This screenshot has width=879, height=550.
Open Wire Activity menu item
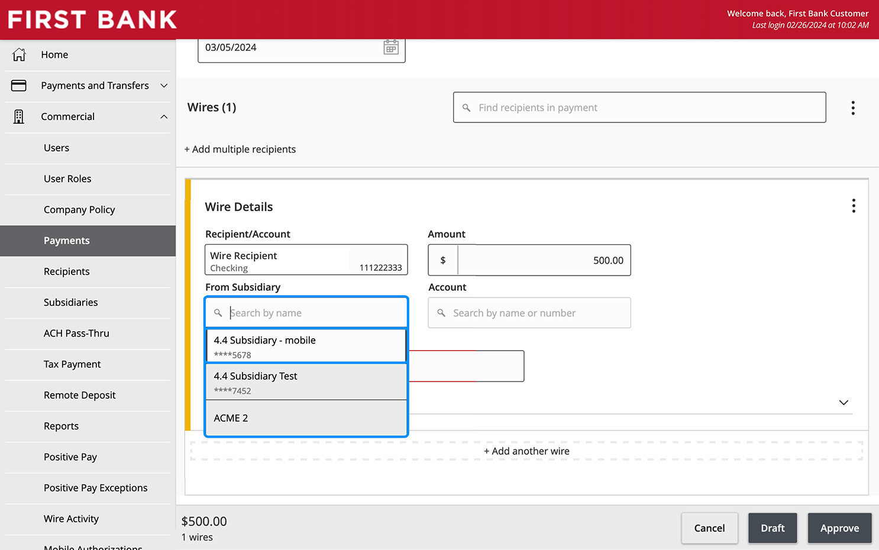pyautogui.click(x=88, y=519)
